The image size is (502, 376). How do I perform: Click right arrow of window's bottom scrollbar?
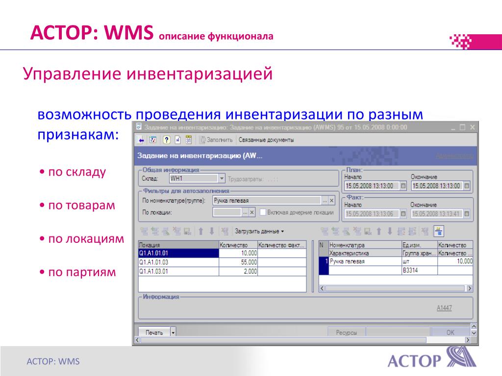[468, 340]
